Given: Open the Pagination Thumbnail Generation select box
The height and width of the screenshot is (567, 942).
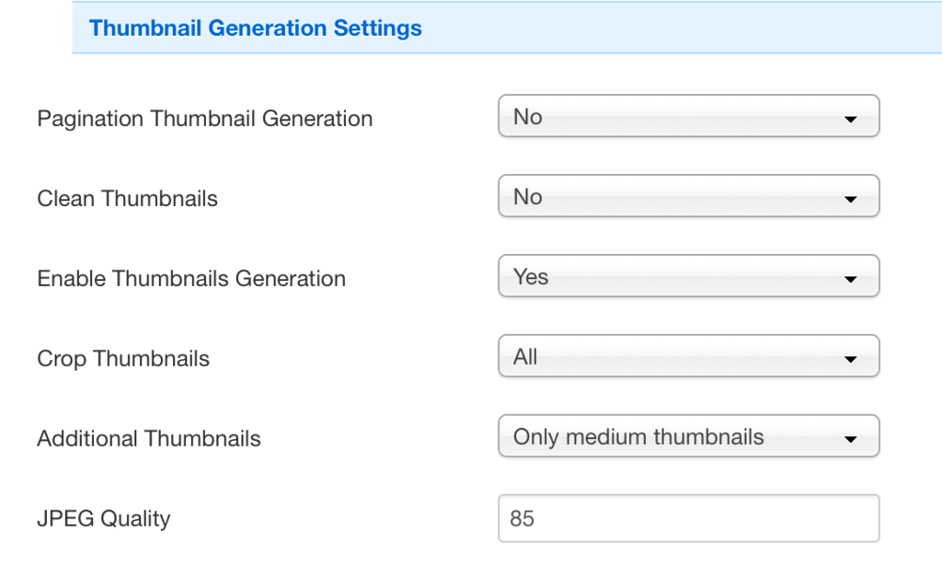Looking at the screenshot, I should [688, 117].
